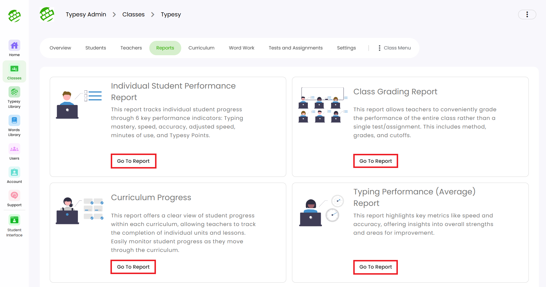Click the Typesy logo in the header
Viewport: 546px width, 287px height.
(47, 14)
